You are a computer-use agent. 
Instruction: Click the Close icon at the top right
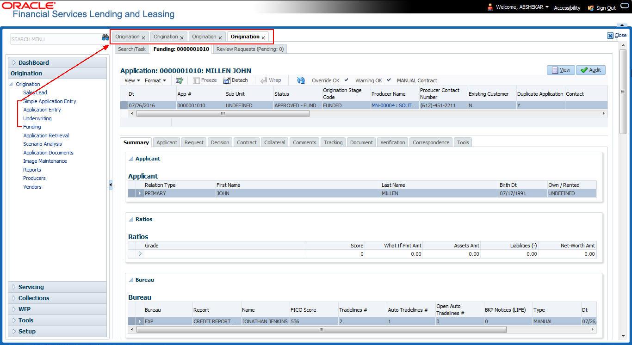[610, 36]
